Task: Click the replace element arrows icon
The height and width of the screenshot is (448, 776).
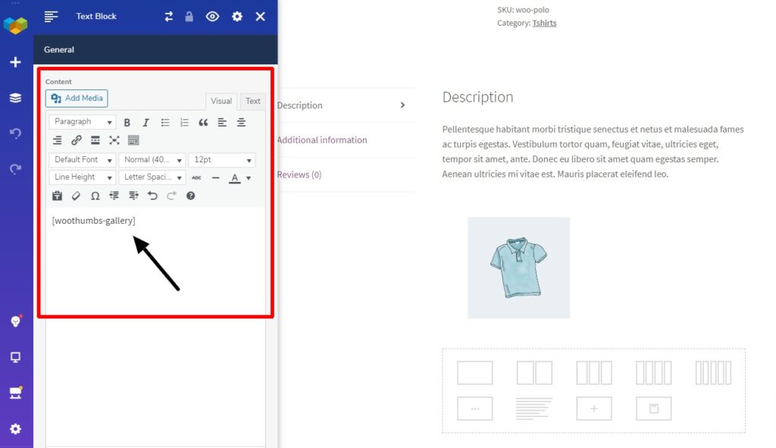Action: (169, 16)
